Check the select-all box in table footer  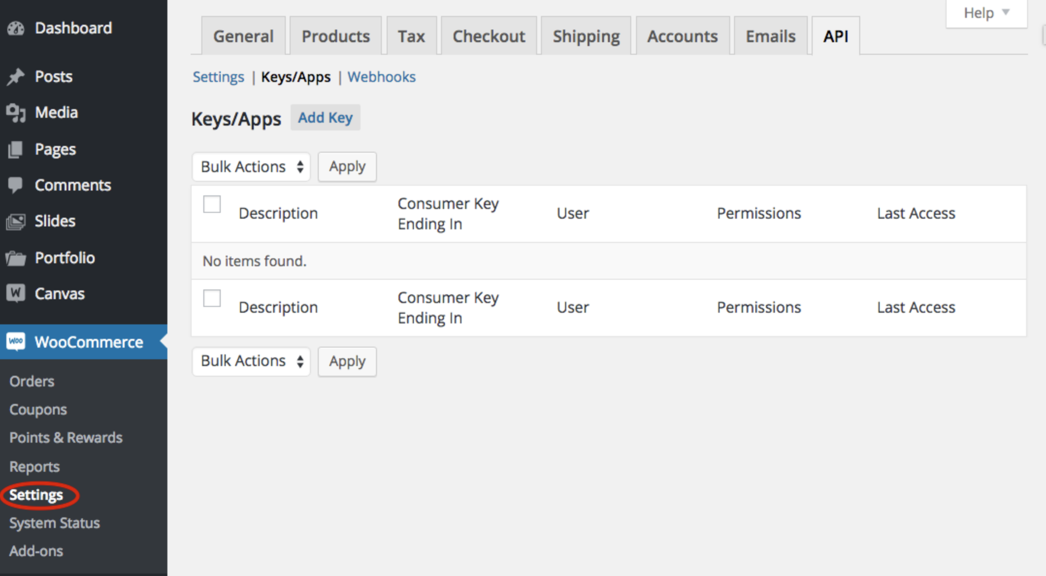coord(212,298)
